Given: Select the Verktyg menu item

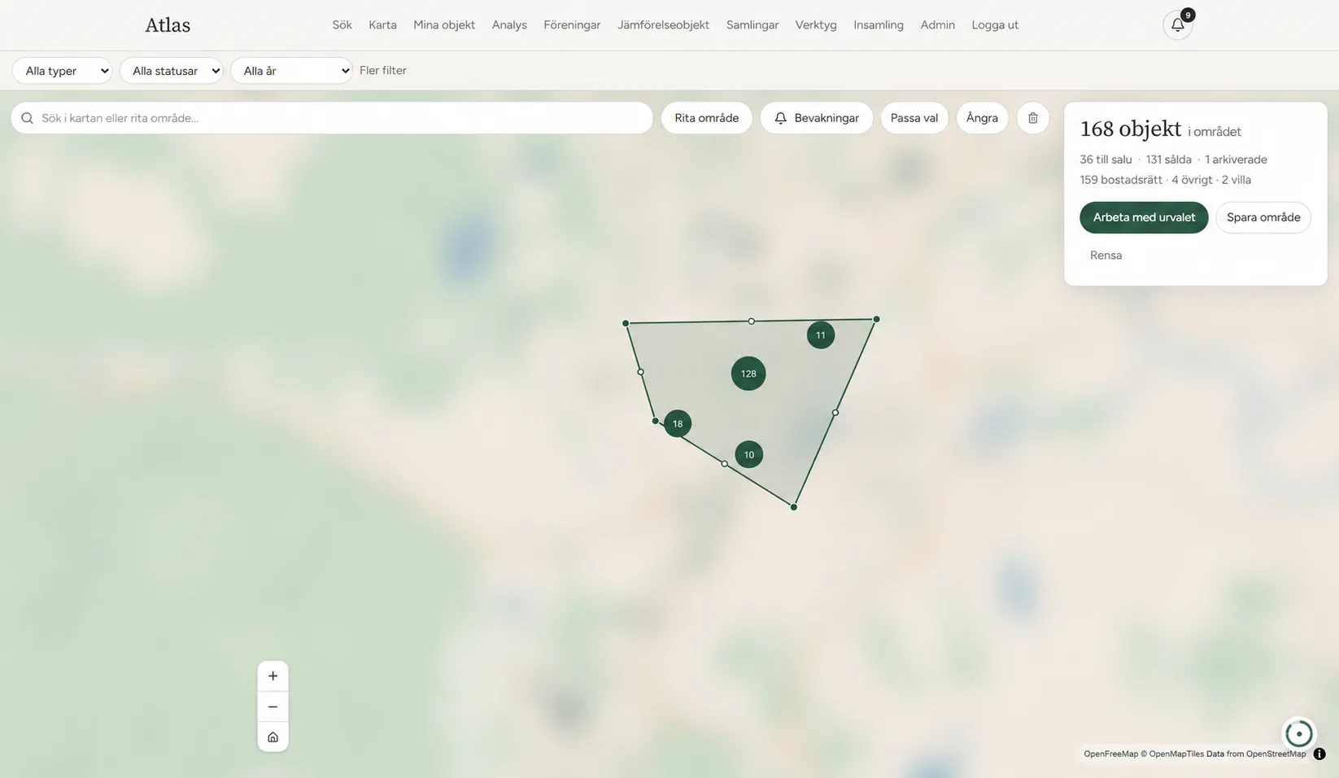Looking at the screenshot, I should [816, 25].
